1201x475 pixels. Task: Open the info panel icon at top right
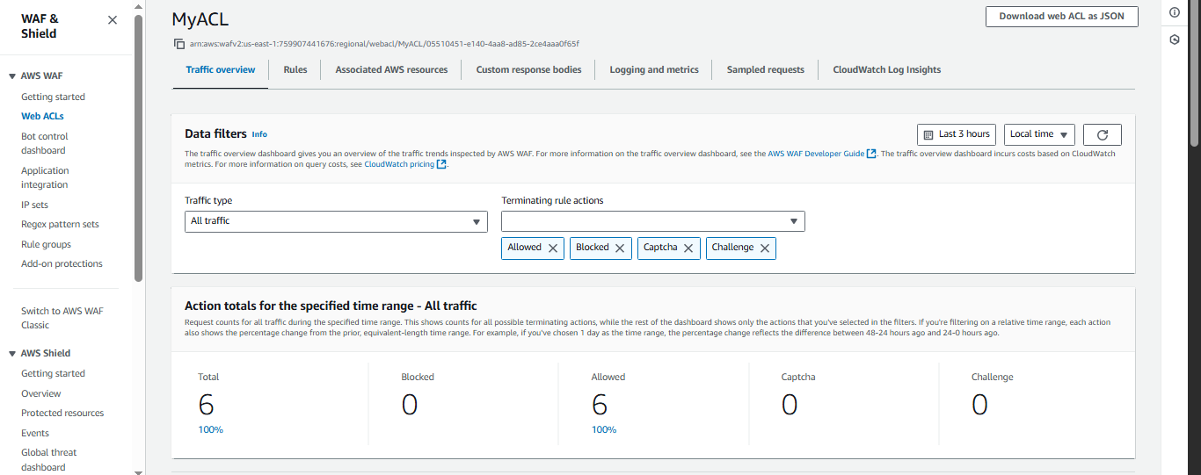(1175, 12)
